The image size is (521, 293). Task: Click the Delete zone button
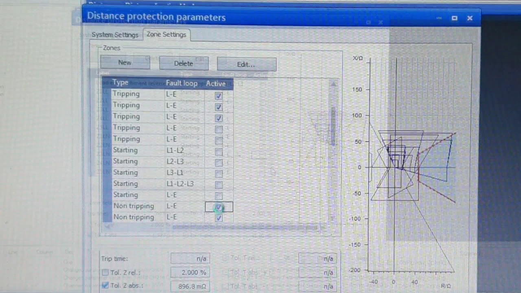pyautogui.click(x=184, y=63)
